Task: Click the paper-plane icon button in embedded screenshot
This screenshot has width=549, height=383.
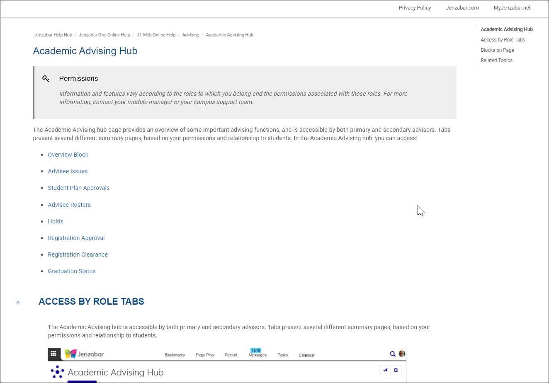Action: (386, 370)
